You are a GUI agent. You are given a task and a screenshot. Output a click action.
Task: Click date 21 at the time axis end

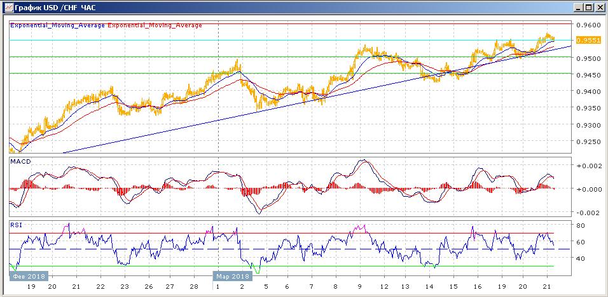548,287
